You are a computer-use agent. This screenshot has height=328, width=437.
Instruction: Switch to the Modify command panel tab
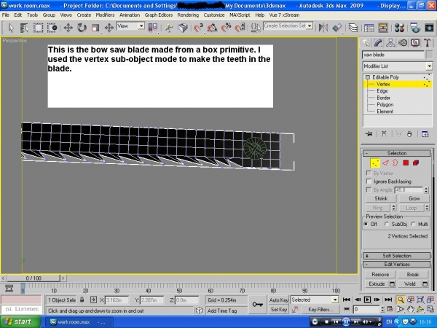click(x=378, y=43)
